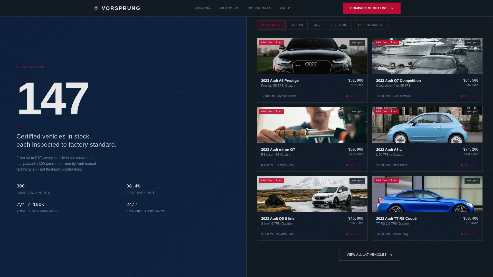Click 300 pts badge on A8 L card
This screenshot has width=493, height=277.
pos(472,112)
